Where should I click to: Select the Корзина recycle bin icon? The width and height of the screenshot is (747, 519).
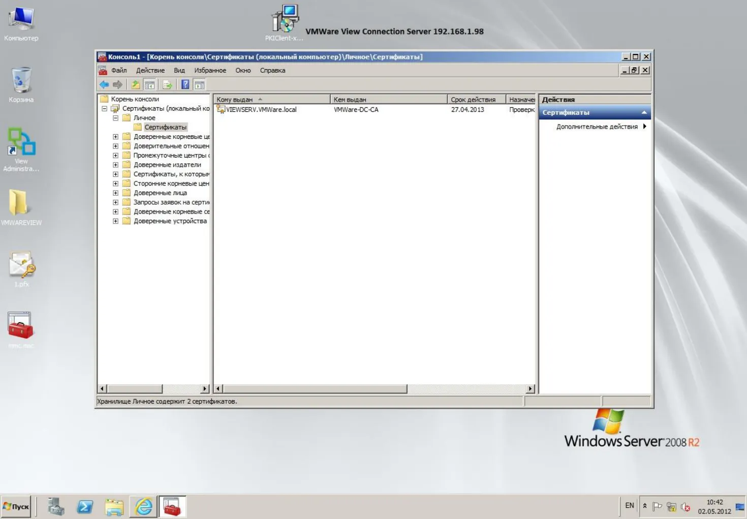click(21, 85)
